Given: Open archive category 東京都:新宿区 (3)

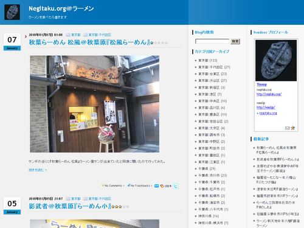Looking at the screenshot, I should click(212, 88).
